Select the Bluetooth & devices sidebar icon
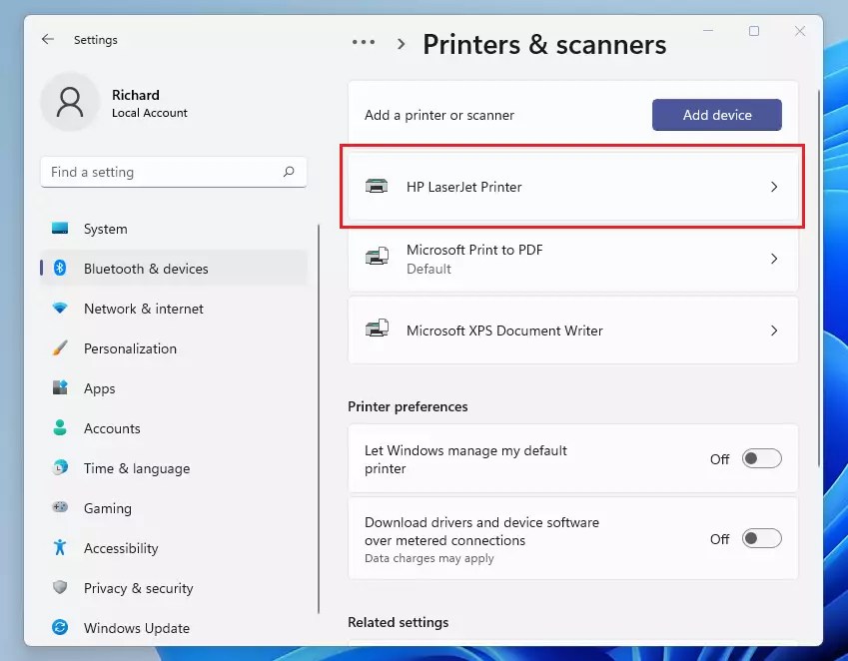This screenshot has height=661, width=848. (60, 269)
